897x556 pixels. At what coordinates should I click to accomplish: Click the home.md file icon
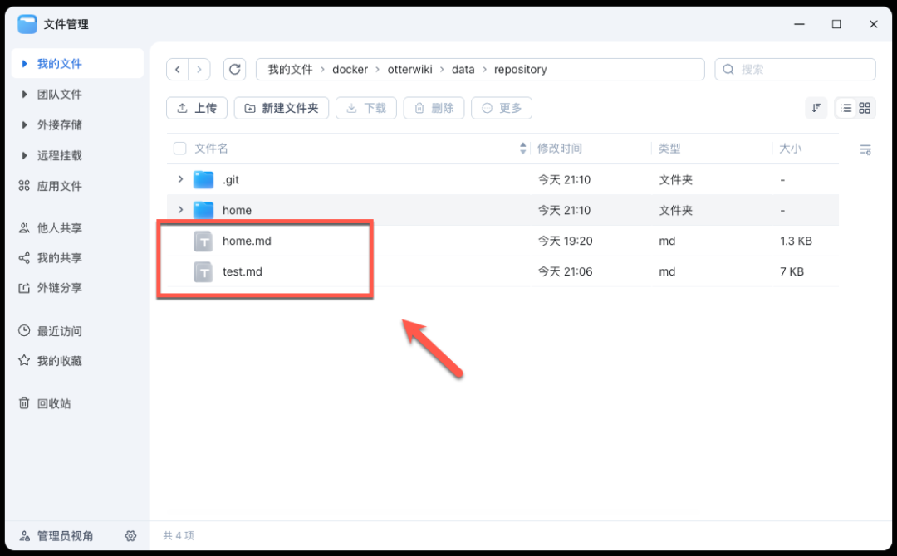pyautogui.click(x=203, y=241)
